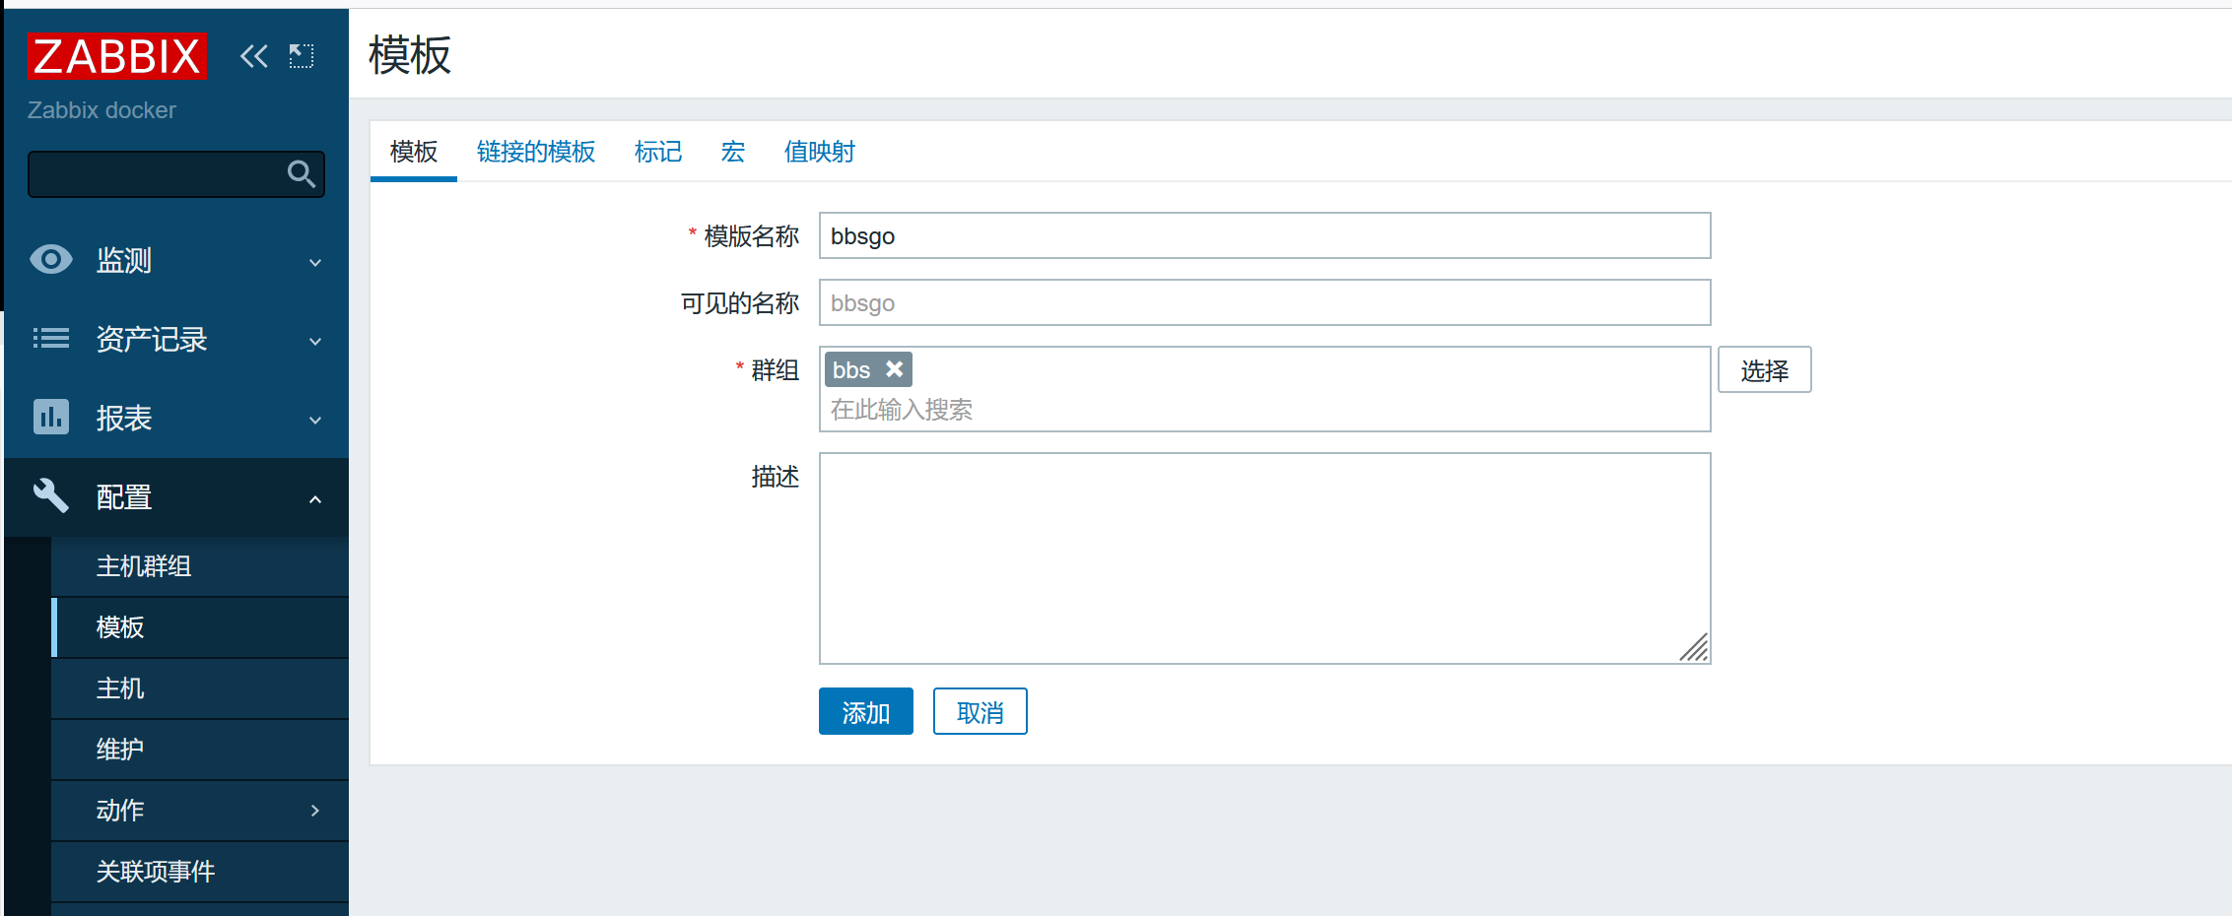Click the bbs group tag label
The width and height of the screenshot is (2232, 916).
pos(851,370)
